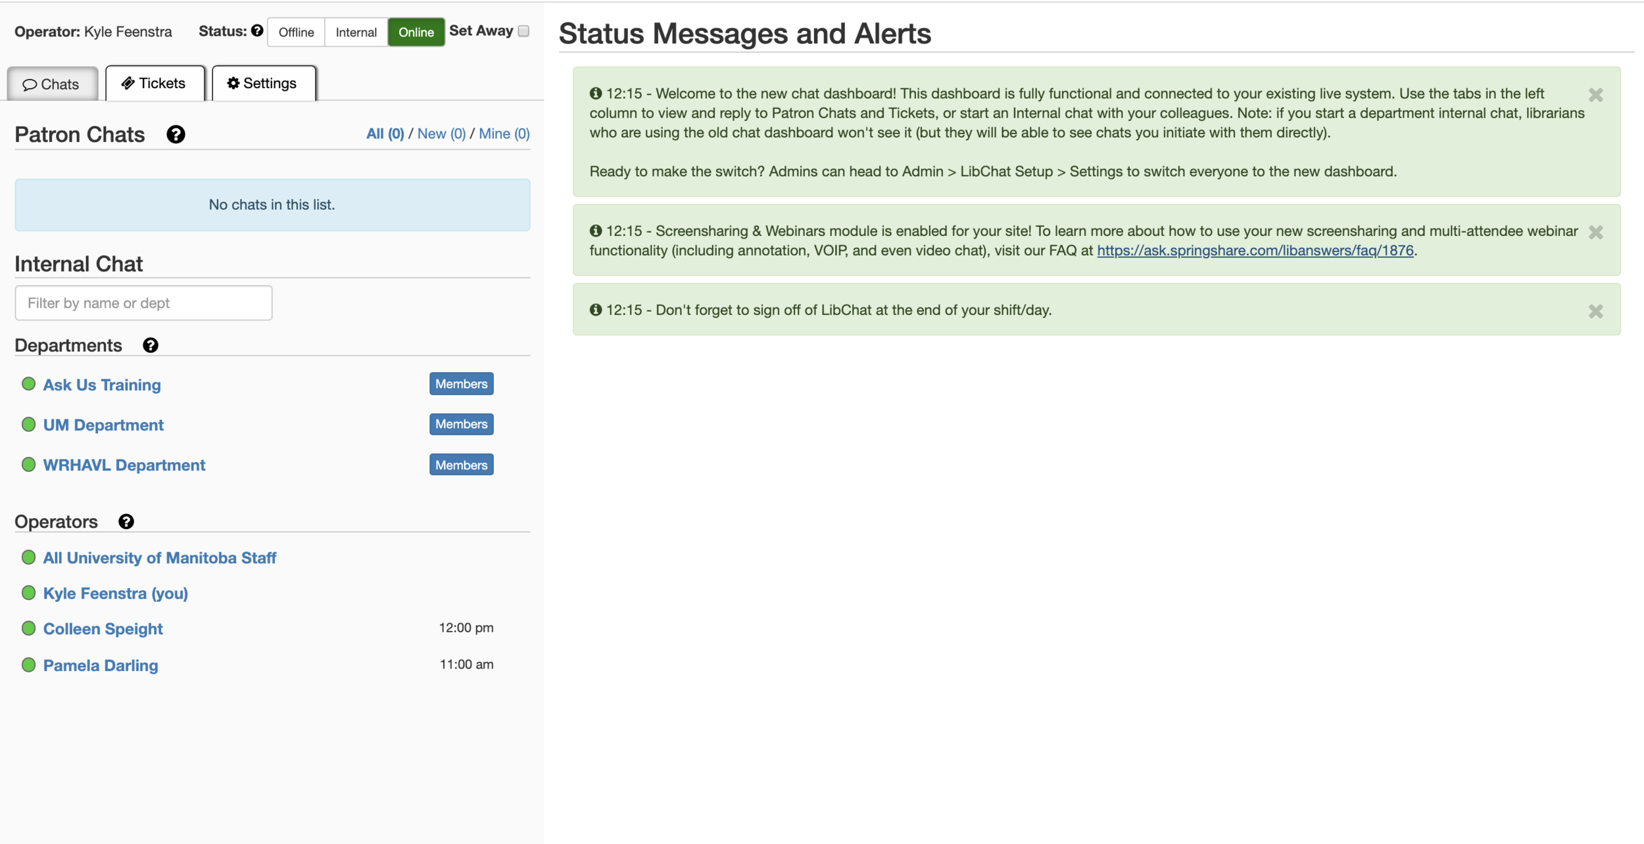Select the Online status button
Image resolution: width=1644 pixels, height=844 pixels.
416,32
